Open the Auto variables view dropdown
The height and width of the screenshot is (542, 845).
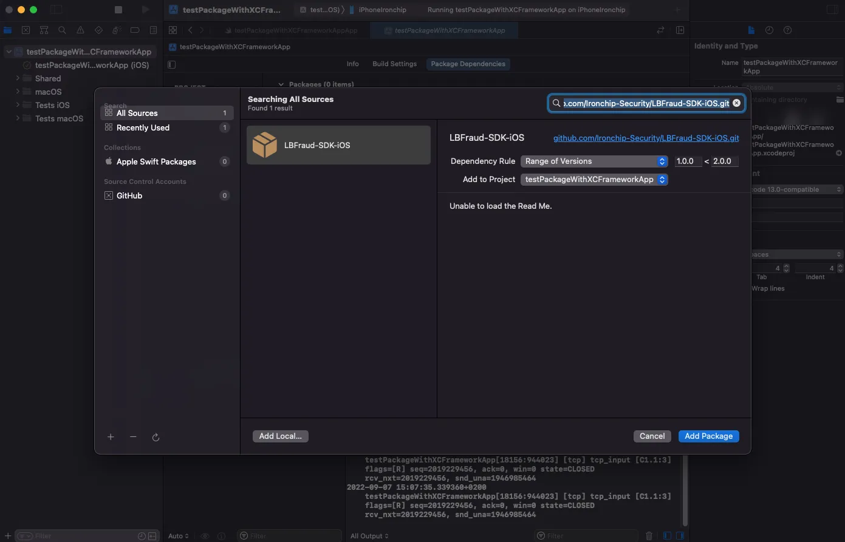point(179,536)
